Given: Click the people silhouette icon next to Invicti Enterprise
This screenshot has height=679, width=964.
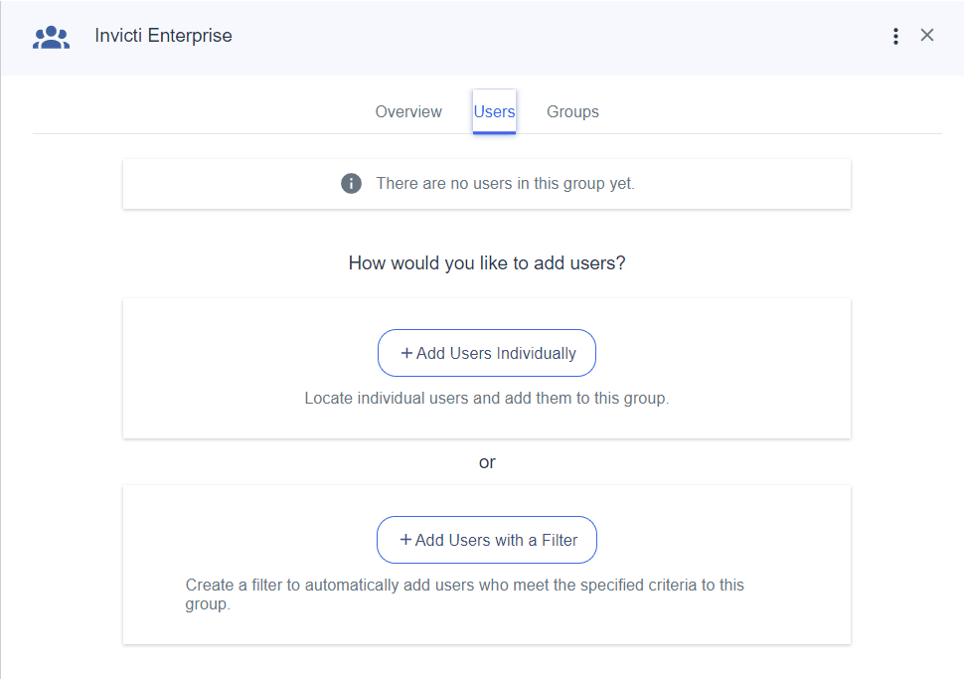Looking at the screenshot, I should pyautogui.click(x=51, y=35).
